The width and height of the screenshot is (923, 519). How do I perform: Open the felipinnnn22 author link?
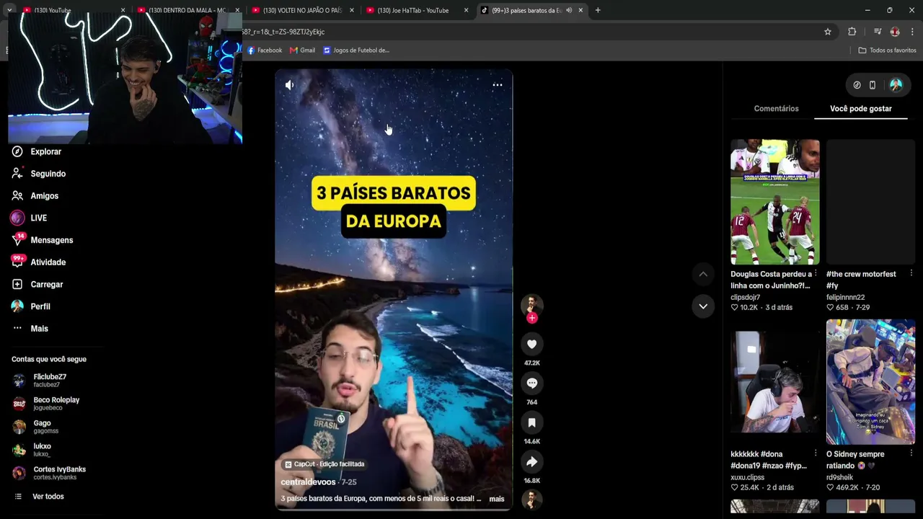[x=846, y=297]
